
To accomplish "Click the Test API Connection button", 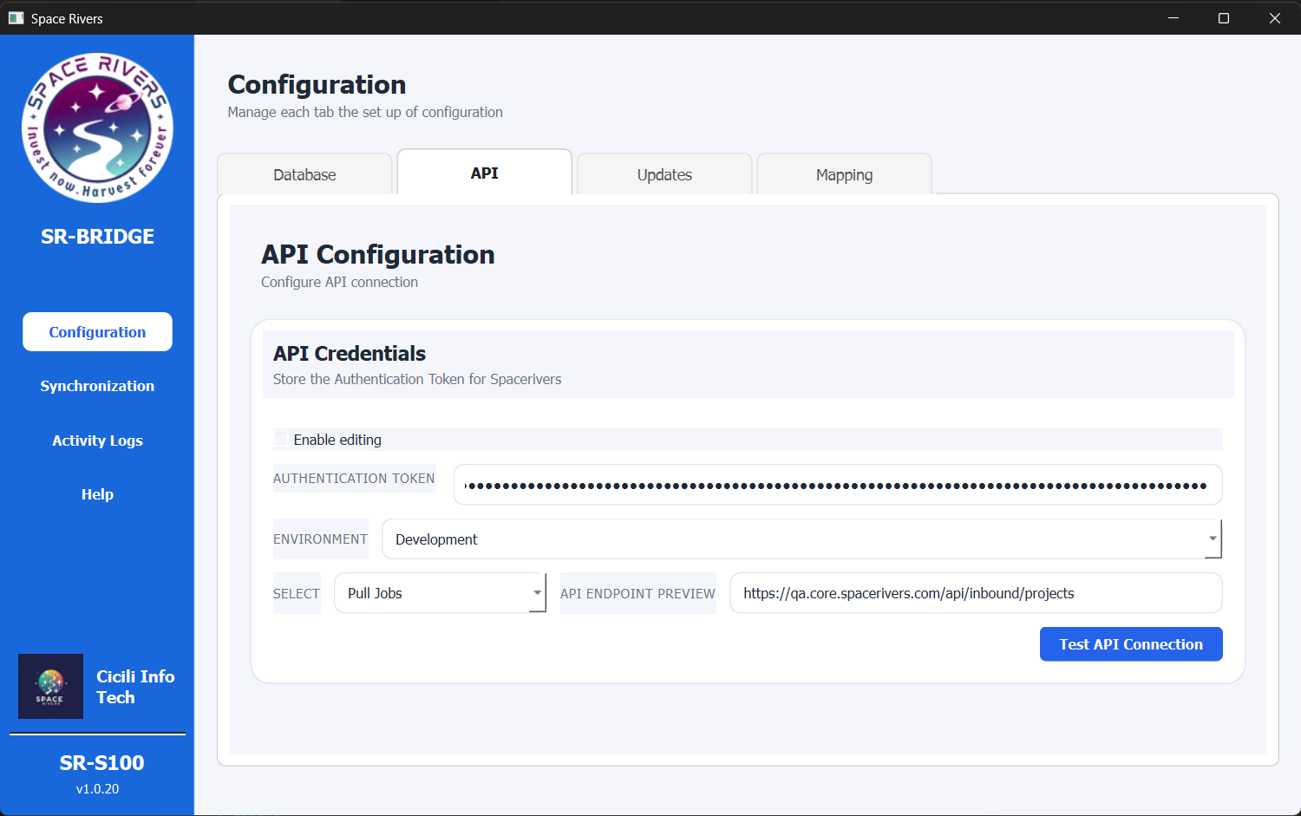I will tap(1131, 644).
